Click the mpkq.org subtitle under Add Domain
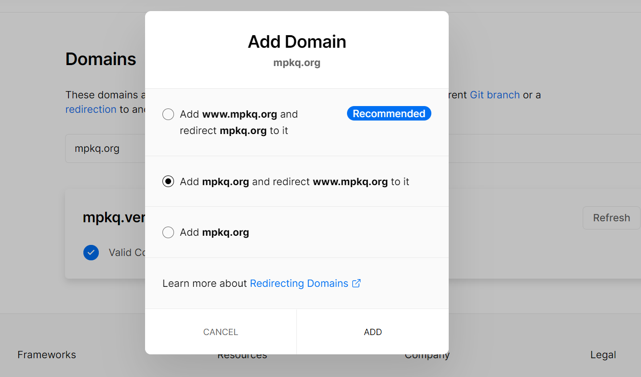641x377 pixels. [x=296, y=63]
